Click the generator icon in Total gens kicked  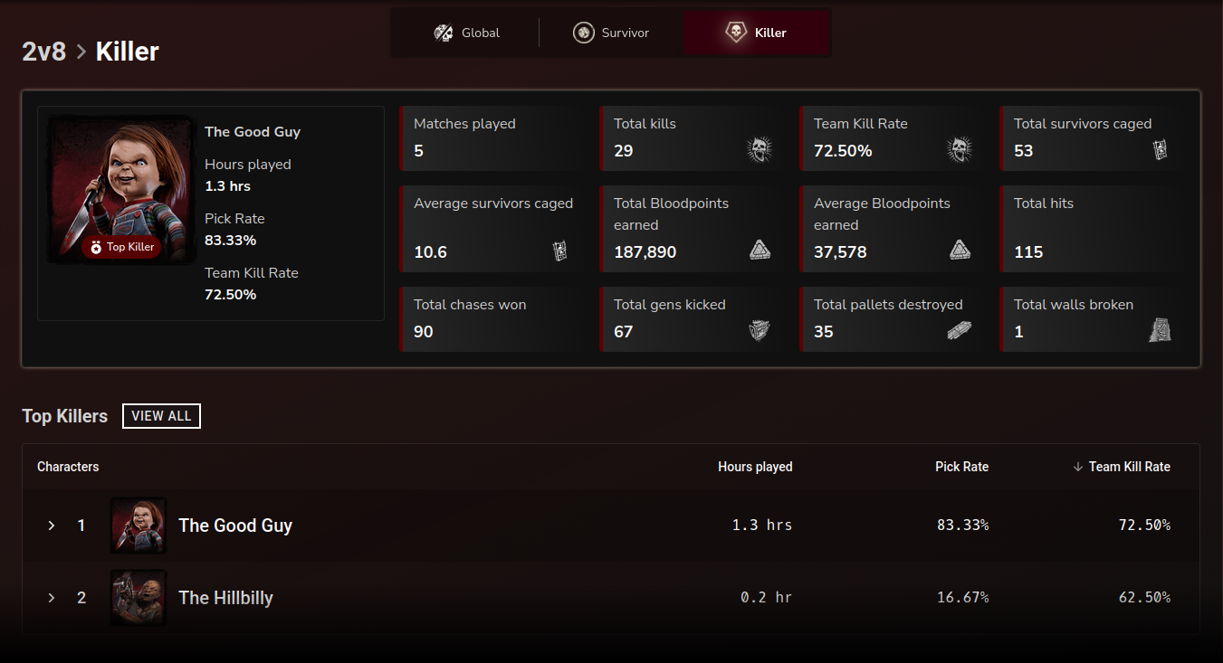pyautogui.click(x=760, y=330)
